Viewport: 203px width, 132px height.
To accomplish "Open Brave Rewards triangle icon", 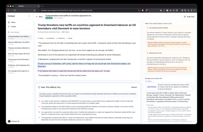I will point(146,10).
